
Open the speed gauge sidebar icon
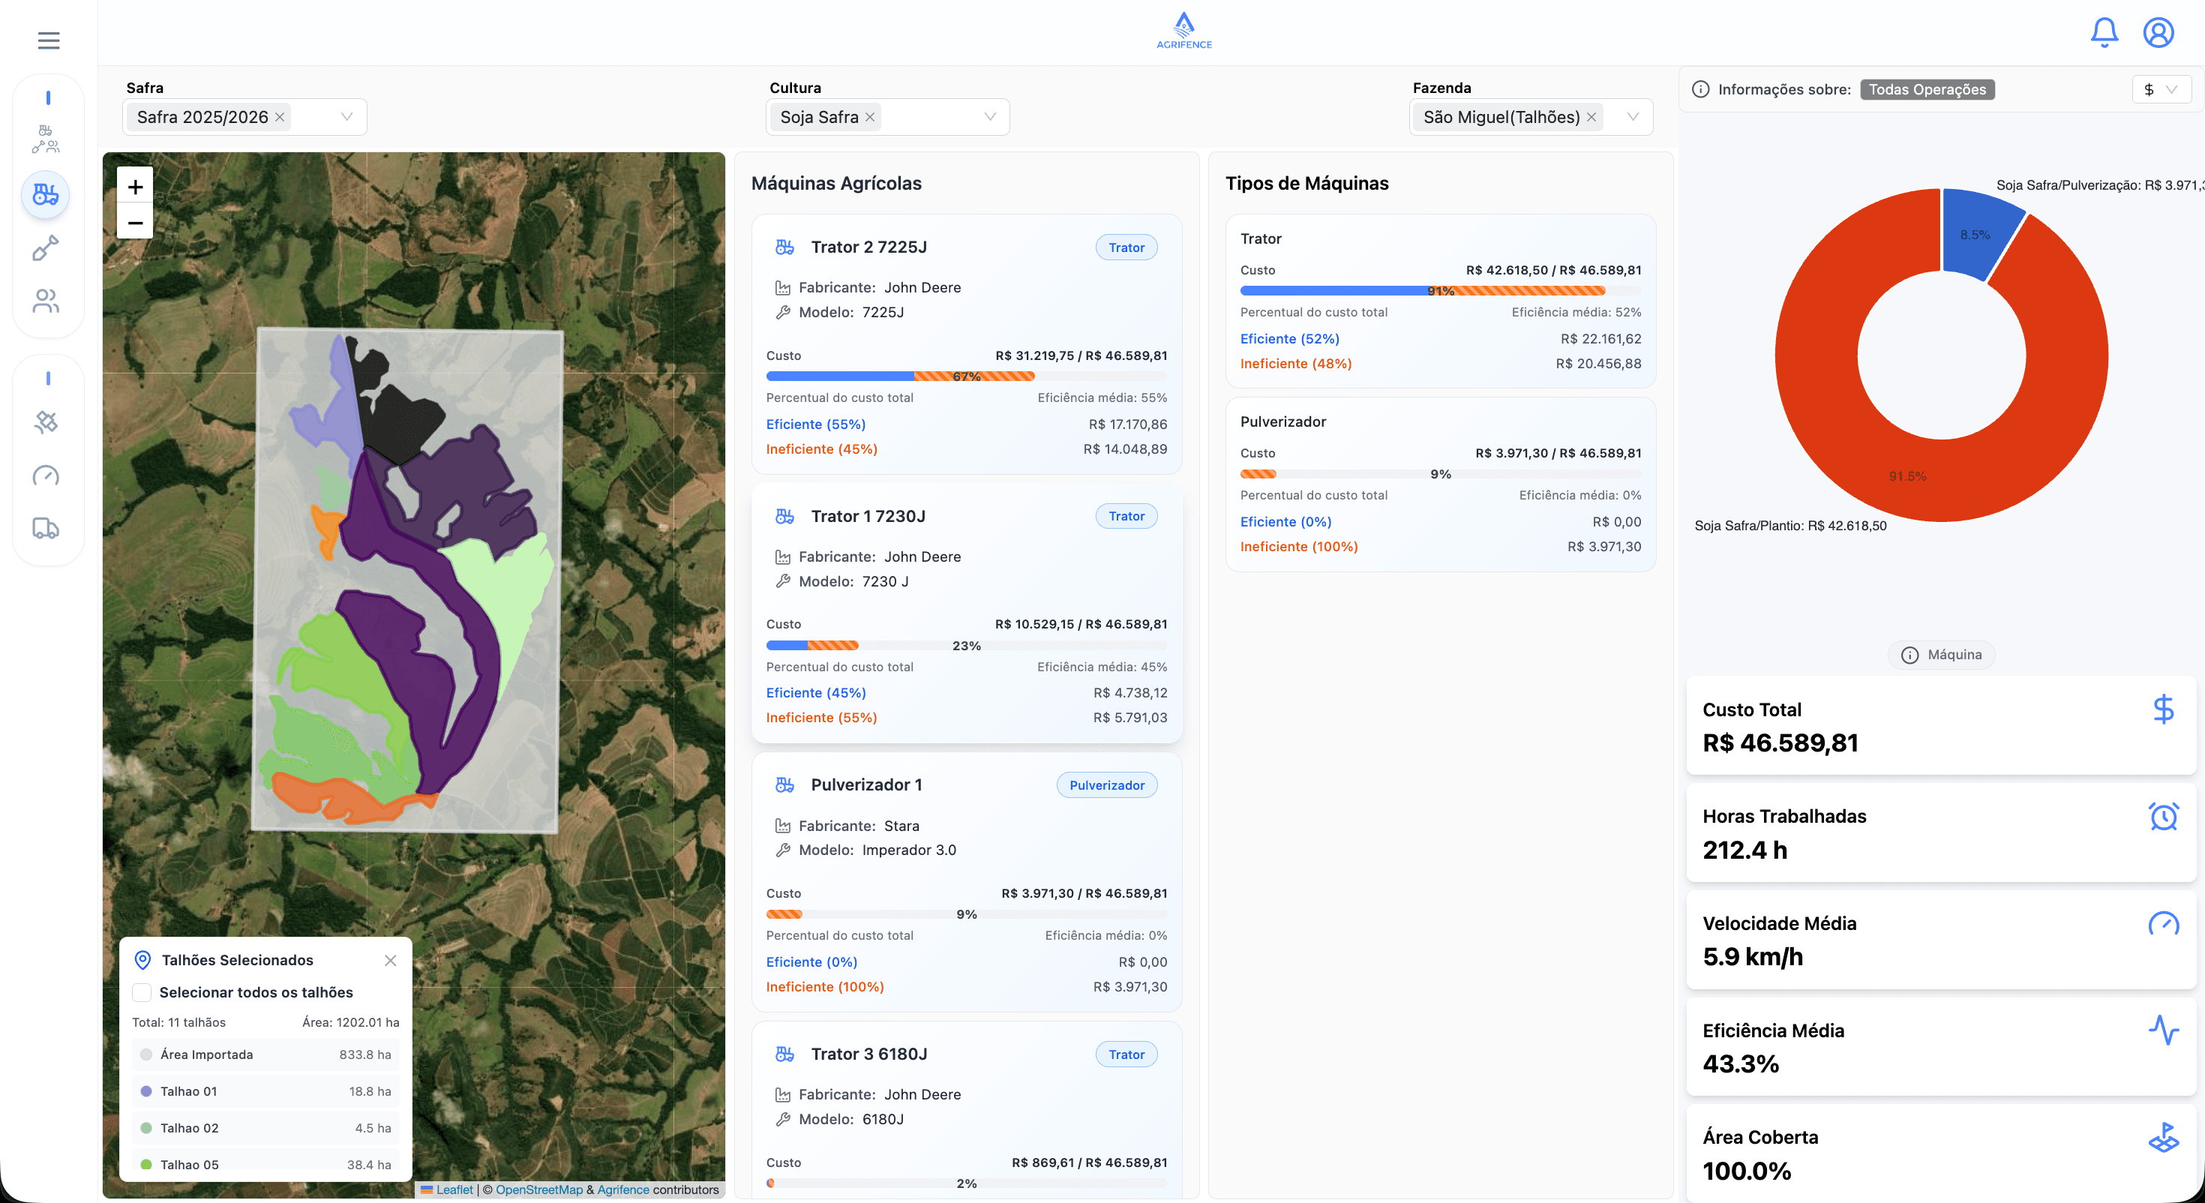tap(45, 475)
